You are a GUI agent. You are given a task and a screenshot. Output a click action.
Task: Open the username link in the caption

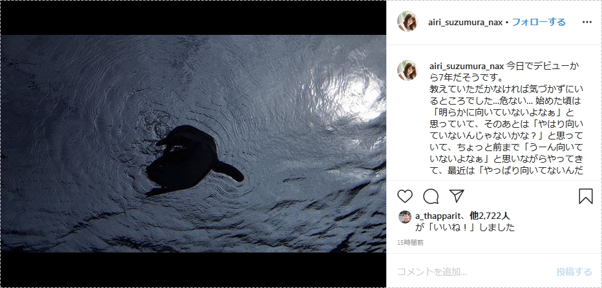pos(467,66)
